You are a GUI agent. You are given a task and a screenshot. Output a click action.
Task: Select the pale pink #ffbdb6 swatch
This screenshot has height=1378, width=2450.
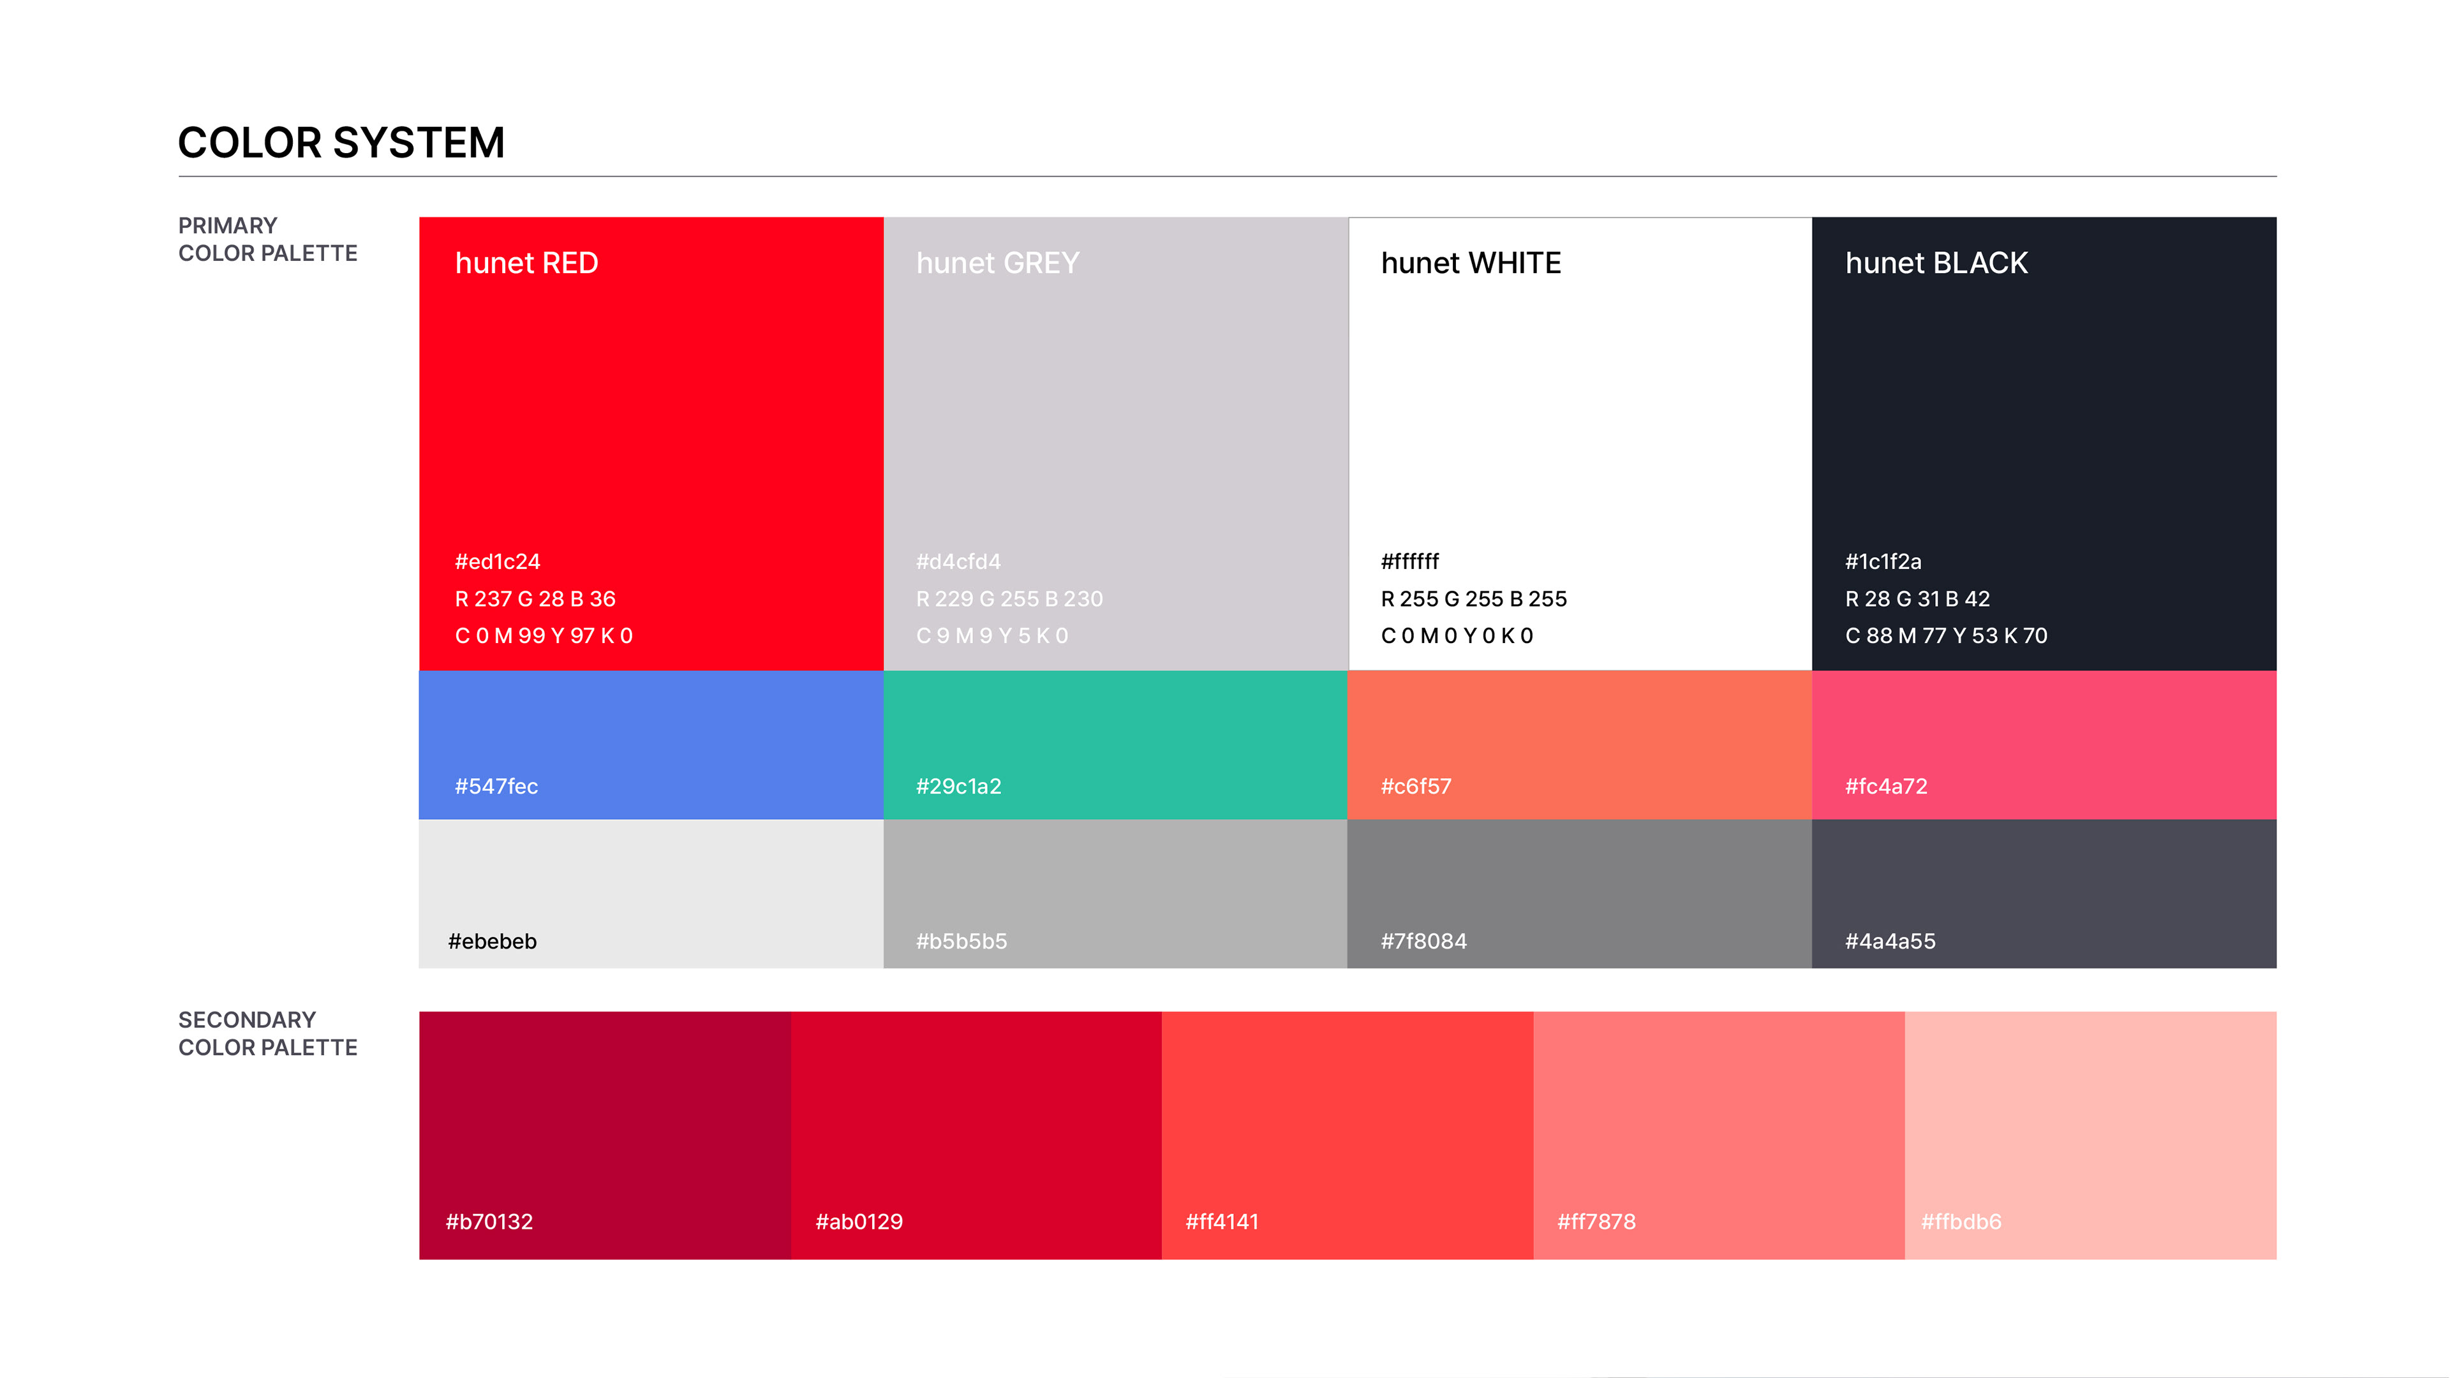point(2091,1136)
